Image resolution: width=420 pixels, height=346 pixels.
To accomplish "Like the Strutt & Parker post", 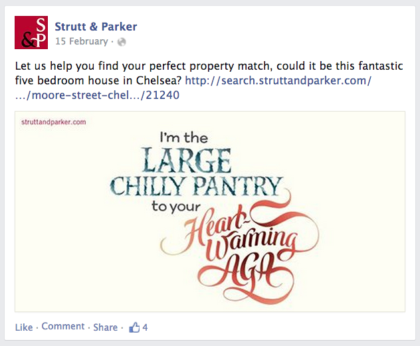I will point(24,327).
